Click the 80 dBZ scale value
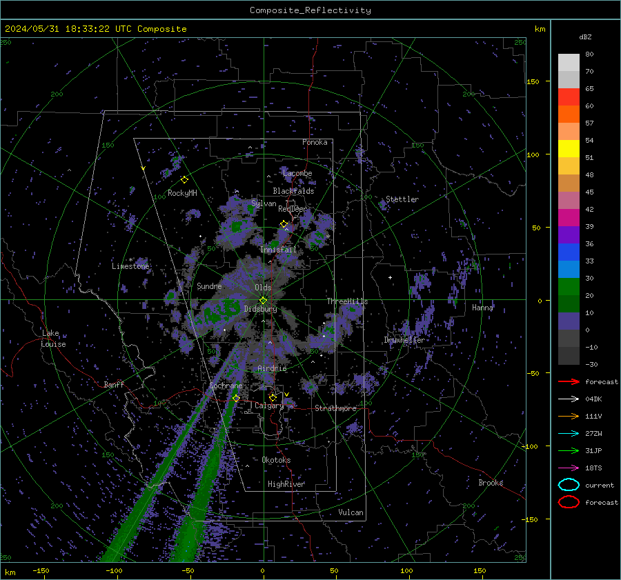The height and width of the screenshot is (580, 621). (x=589, y=54)
